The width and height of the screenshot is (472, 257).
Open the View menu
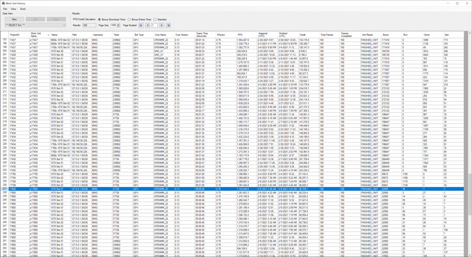(x=13, y=8)
